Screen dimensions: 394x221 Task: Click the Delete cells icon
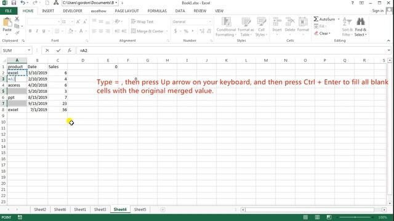(290, 22)
